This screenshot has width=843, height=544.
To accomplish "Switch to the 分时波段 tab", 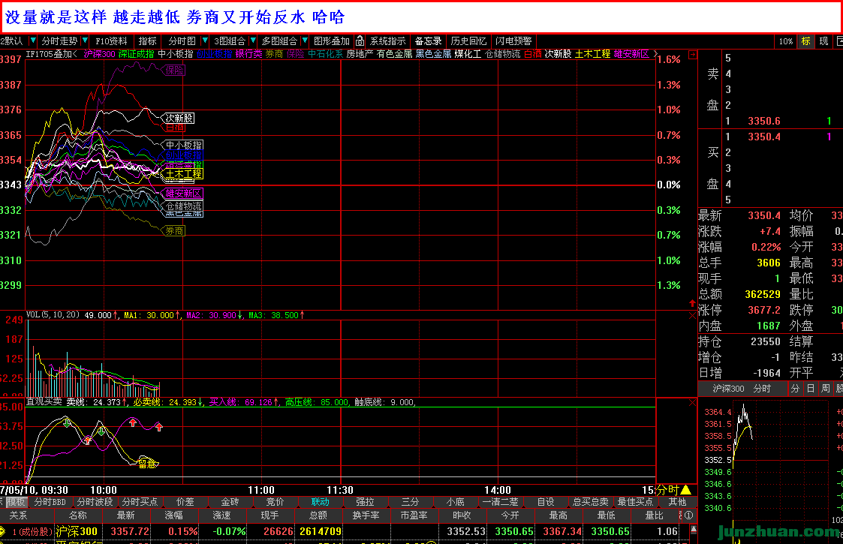I will pyautogui.click(x=95, y=502).
